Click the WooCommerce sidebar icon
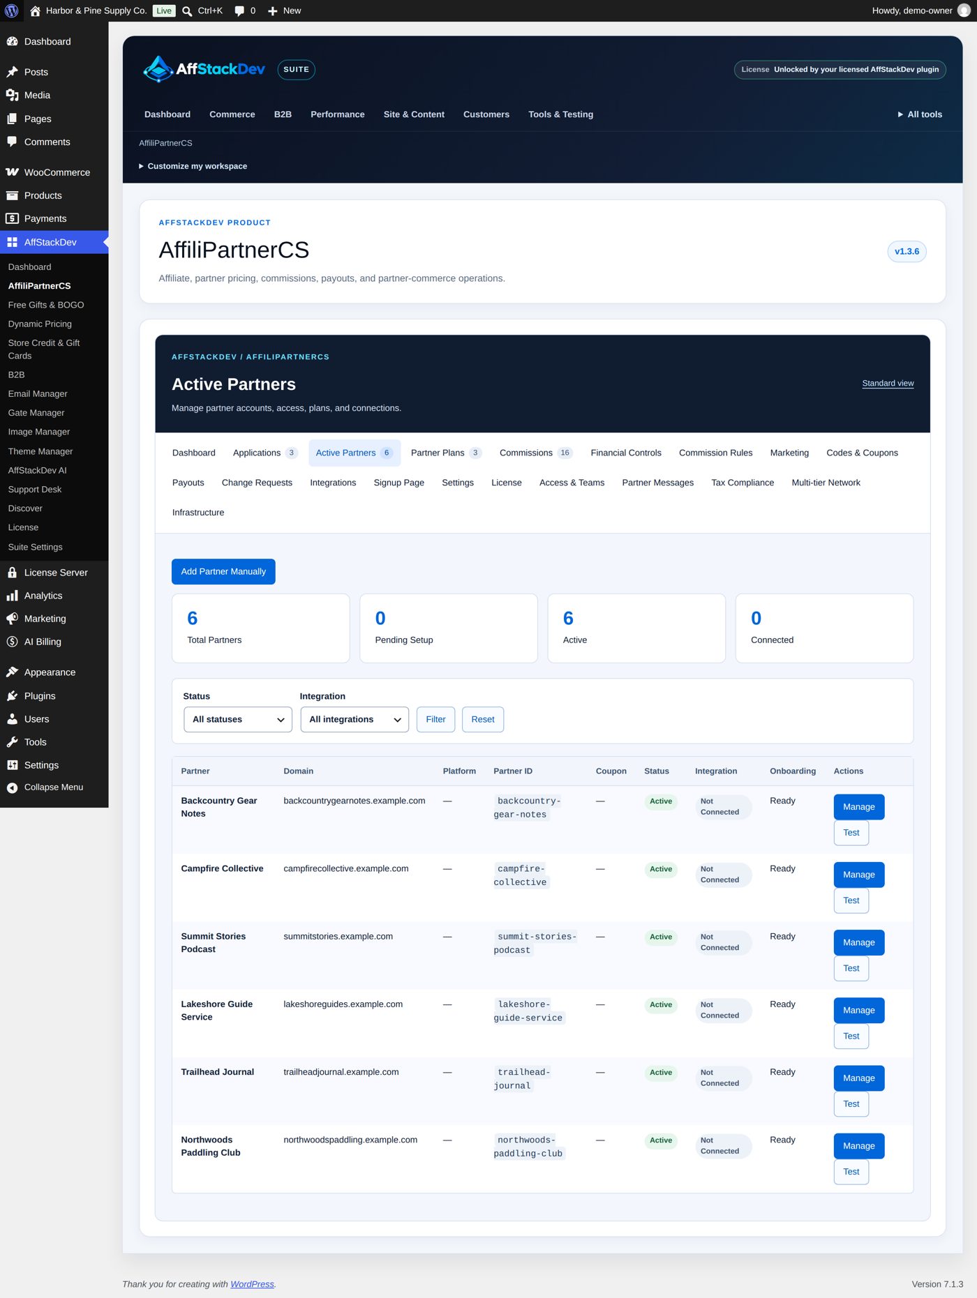 pyautogui.click(x=12, y=172)
